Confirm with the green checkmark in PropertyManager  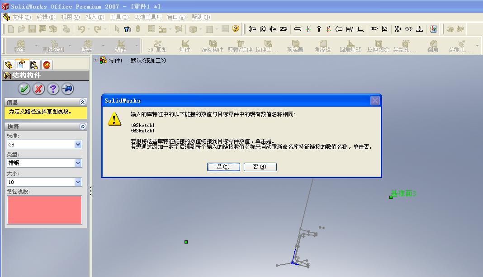tap(24, 89)
